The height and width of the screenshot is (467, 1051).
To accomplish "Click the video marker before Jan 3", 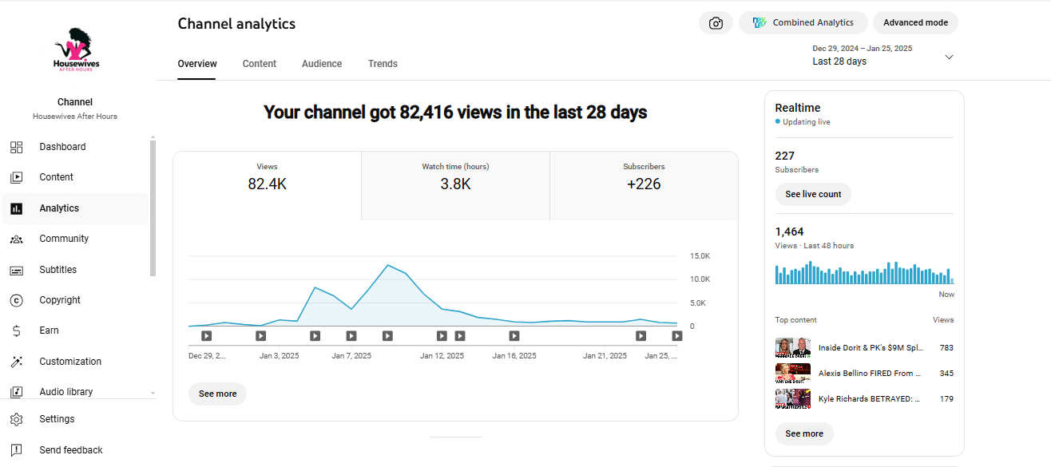I will coord(261,336).
